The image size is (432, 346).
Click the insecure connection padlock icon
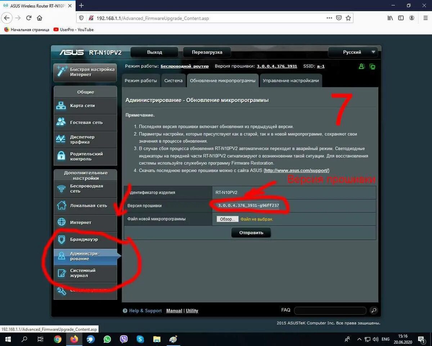[91, 18]
